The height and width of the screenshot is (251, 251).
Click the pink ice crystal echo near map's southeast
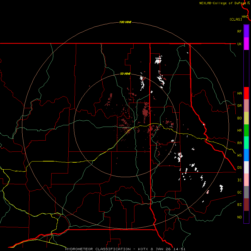point(207,192)
